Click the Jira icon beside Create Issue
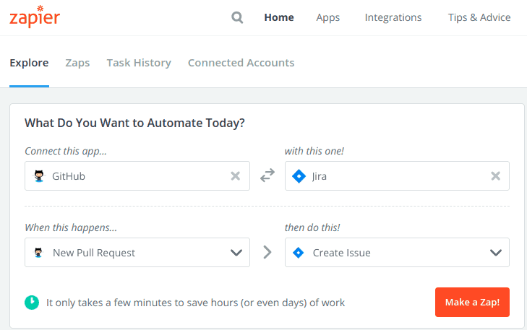Viewport: 527px width, 330px height. click(298, 253)
